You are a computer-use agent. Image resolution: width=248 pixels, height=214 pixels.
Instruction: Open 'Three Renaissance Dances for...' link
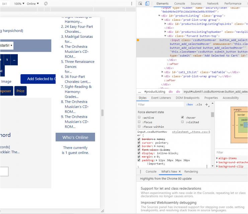(x=80, y=67)
